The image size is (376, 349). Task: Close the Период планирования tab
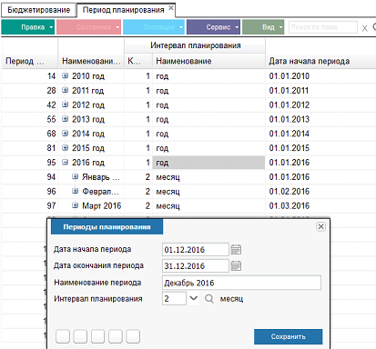pyautogui.click(x=171, y=8)
